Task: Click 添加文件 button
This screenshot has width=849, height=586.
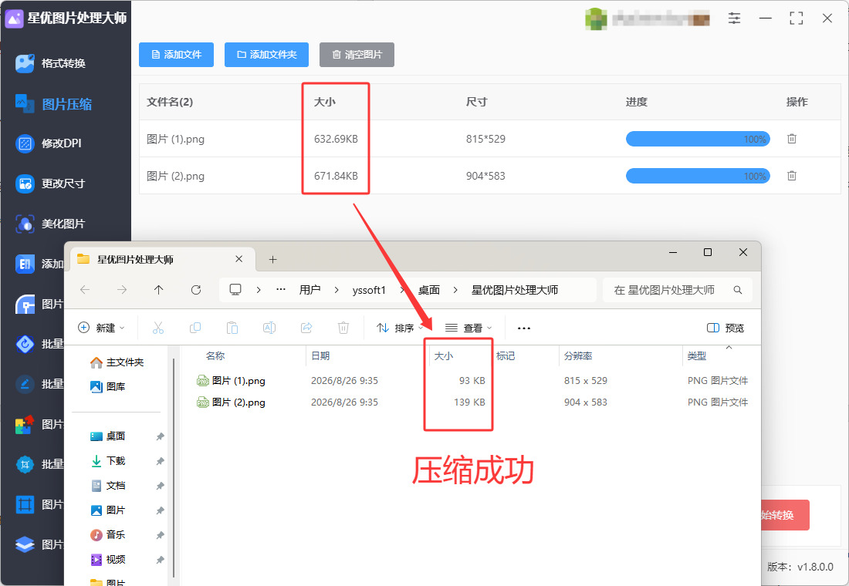Action: (176, 55)
